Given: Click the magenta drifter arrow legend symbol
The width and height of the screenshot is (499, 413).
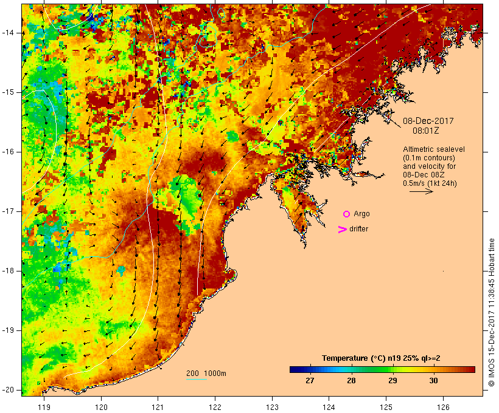Looking at the screenshot, I should coord(343,230).
